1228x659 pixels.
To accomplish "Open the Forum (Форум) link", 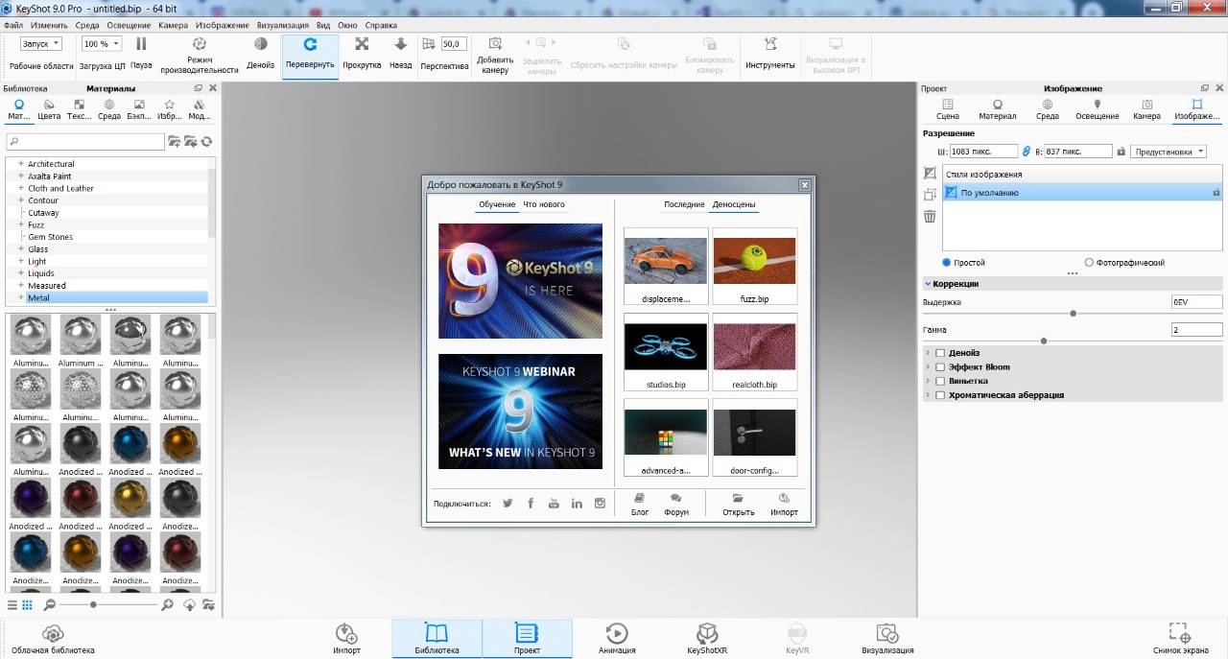I will pyautogui.click(x=676, y=505).
